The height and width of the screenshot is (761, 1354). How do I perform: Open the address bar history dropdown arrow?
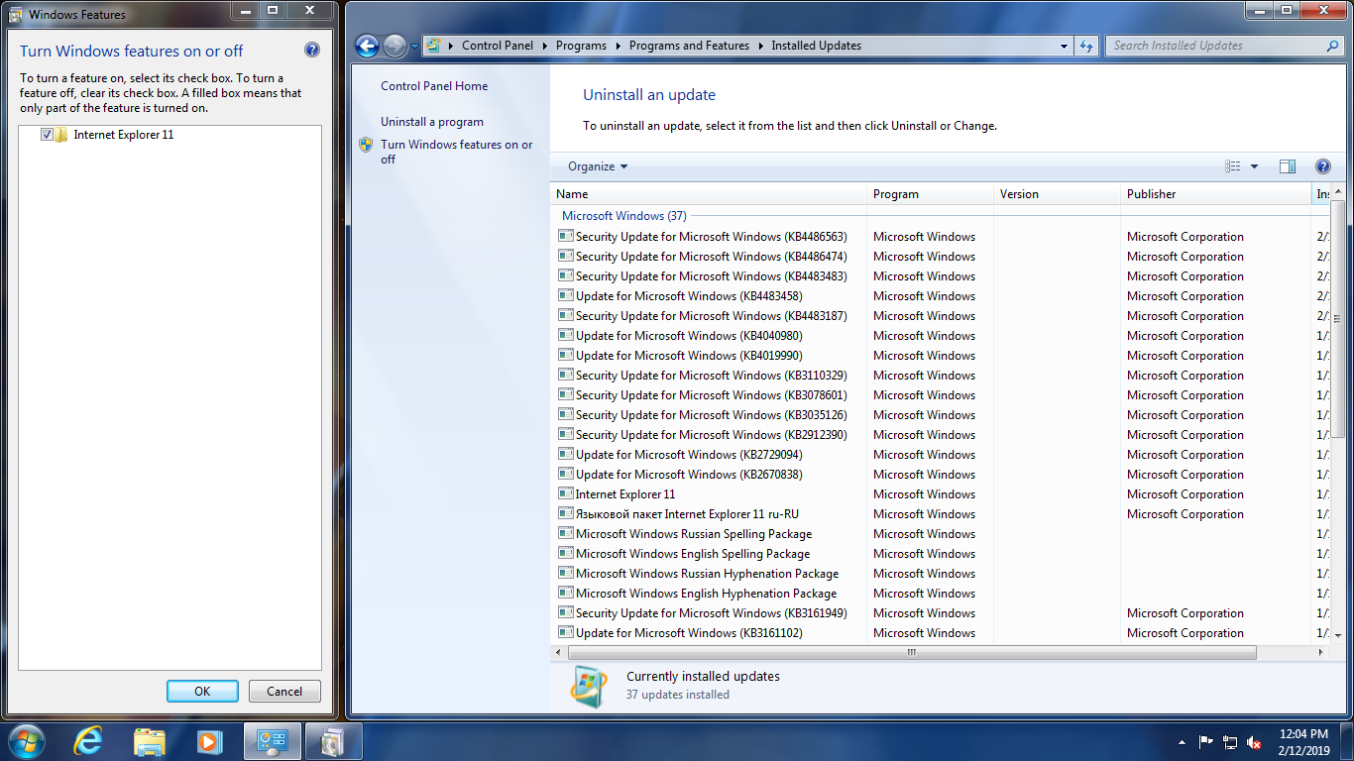click(1065, 46)
